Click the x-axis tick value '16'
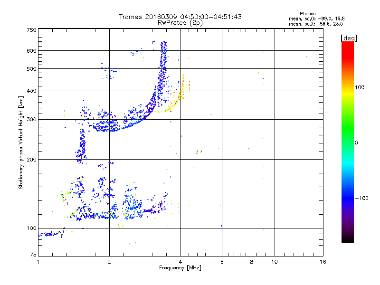This screenshot has height=285, width=380. (x=323, y=262)
